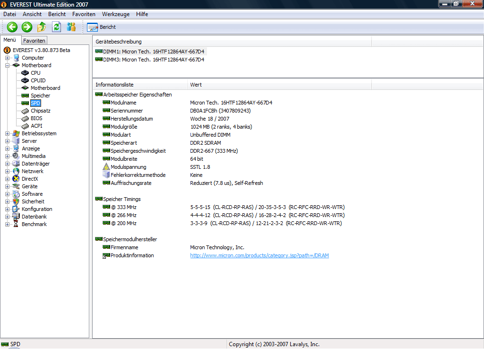Click the Anzeige monitor icon

pyautogui.click(x=16, y=148)
